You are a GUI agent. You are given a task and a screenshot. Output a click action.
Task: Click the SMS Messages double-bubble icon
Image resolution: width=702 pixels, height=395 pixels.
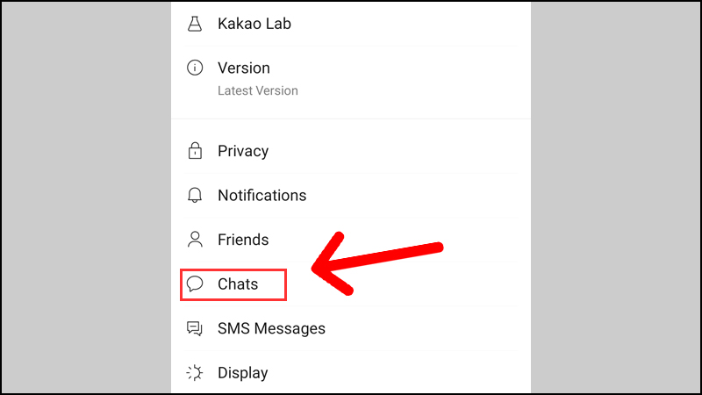195,328
